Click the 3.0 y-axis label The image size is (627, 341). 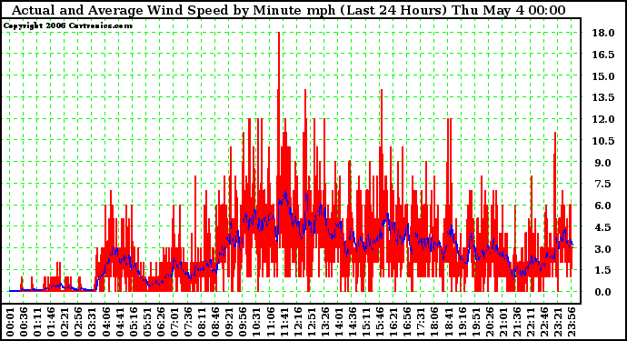(603, 249)
